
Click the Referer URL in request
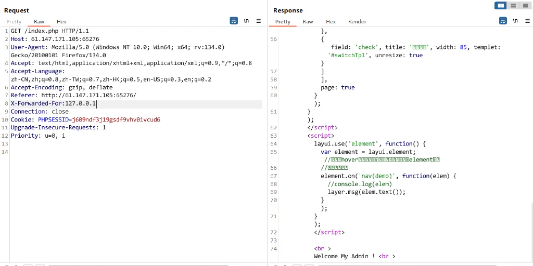88,96
